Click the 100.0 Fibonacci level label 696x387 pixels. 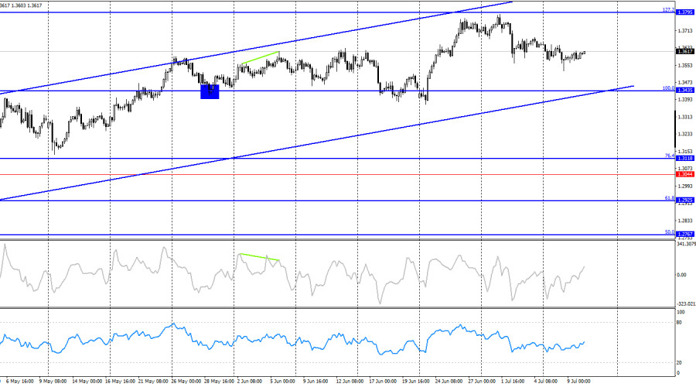pos(668,88)
